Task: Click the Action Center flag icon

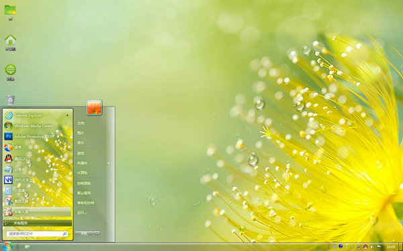Action: click(x=379, y=246)
